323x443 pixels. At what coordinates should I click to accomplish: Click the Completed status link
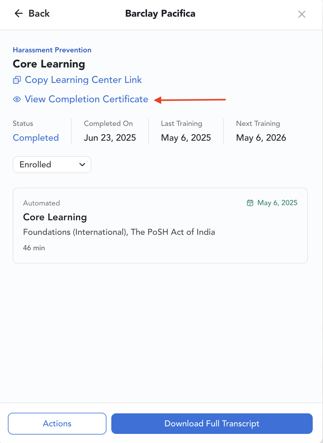[x=36, y=138]
